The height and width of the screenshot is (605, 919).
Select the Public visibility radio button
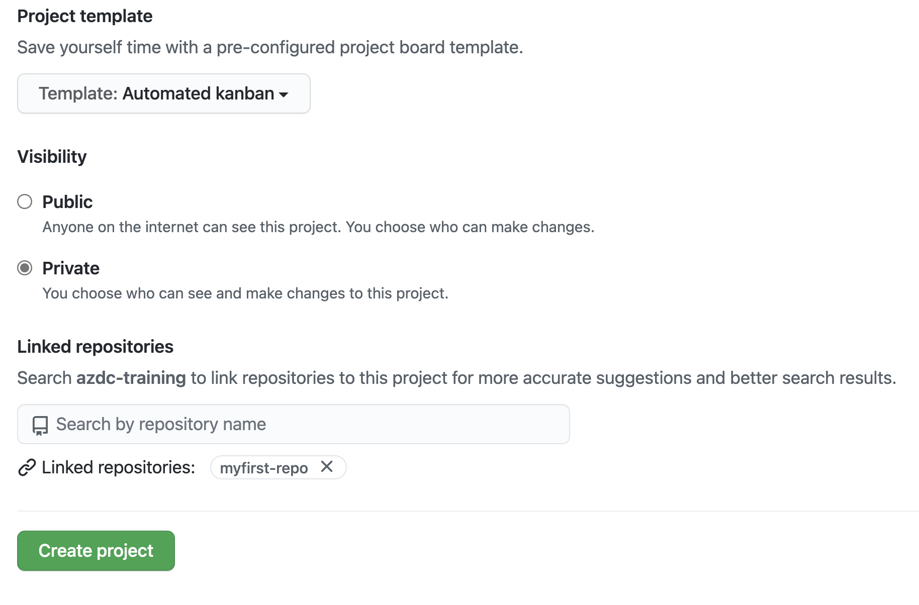point(24,201)
